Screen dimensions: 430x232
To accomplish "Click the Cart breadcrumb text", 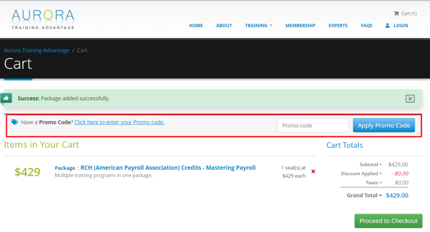I will coord(82,50).
